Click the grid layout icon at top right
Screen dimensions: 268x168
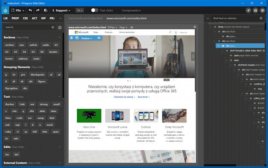click(x=255, y=11)
